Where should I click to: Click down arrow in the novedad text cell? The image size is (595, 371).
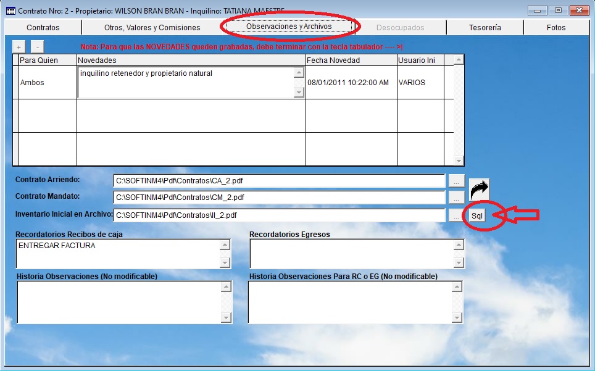click(299, 92)
